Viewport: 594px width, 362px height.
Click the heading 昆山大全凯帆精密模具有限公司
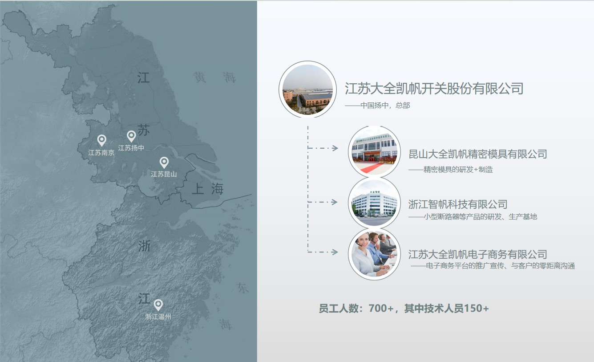click(x=478, y=154)
